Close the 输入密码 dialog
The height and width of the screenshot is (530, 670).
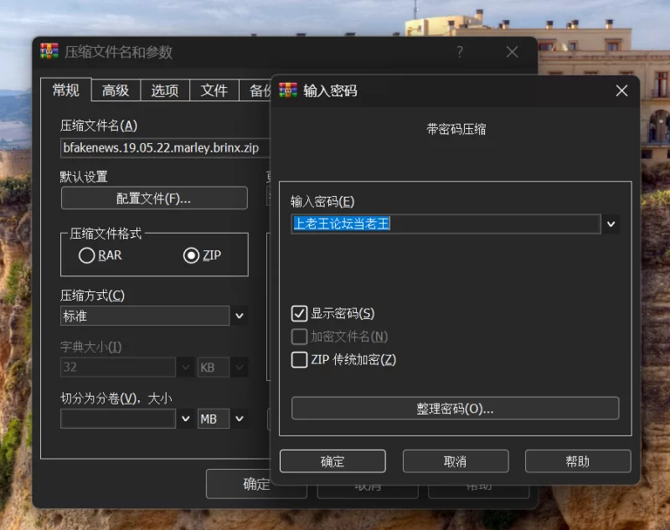click(621, 90)
